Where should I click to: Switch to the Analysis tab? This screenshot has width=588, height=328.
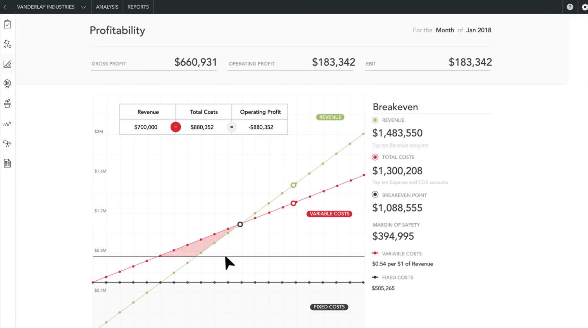(x=107, y=7)
